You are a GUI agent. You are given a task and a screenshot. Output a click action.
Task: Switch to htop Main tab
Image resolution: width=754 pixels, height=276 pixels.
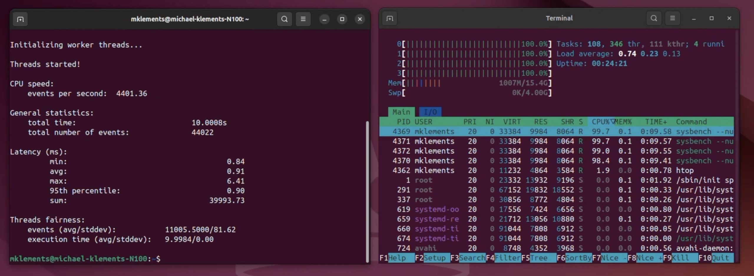coord(401,112)
